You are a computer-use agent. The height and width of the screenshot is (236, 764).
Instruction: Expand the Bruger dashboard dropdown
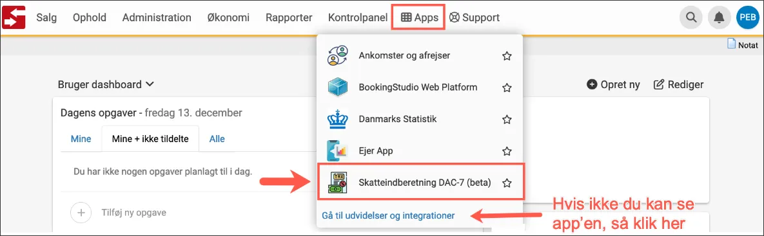point(106,84)
